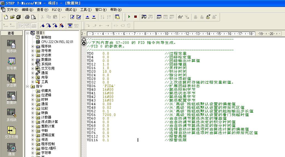The image size is (285, 157).
Task: Open the PLC(P) menu
Action: tap(56, 10)
